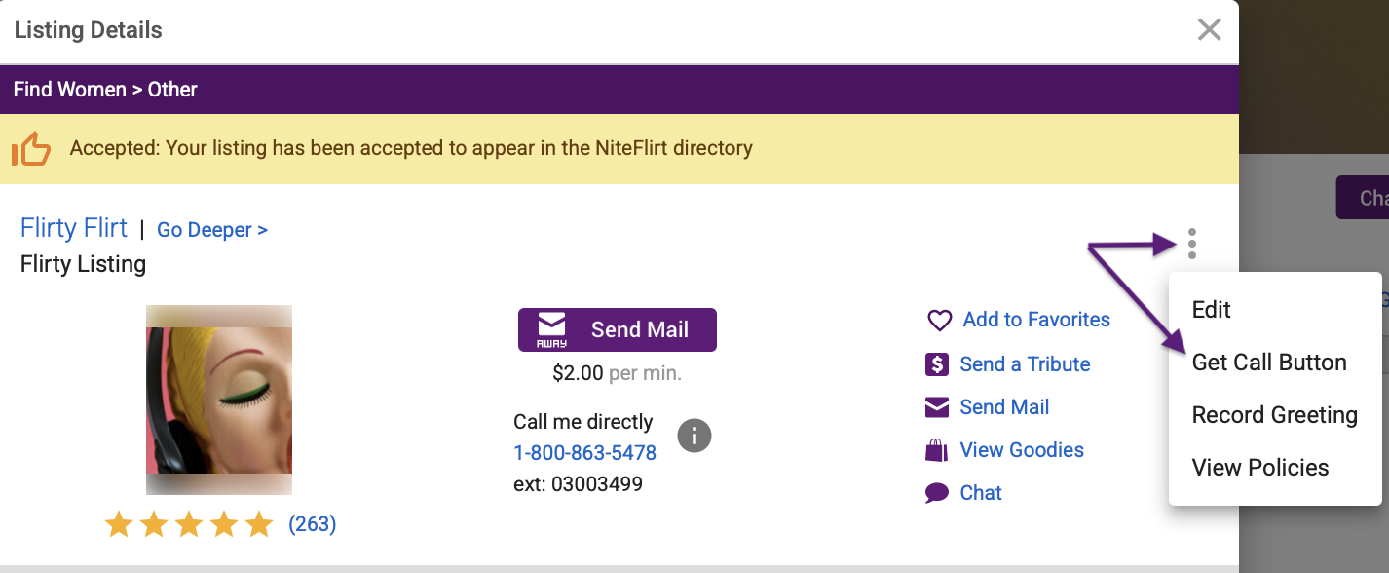This screenshot has height=573, width=1389.
Task: Click the five-star rating display
Action: pyautogui.click(x=189, y=525)
